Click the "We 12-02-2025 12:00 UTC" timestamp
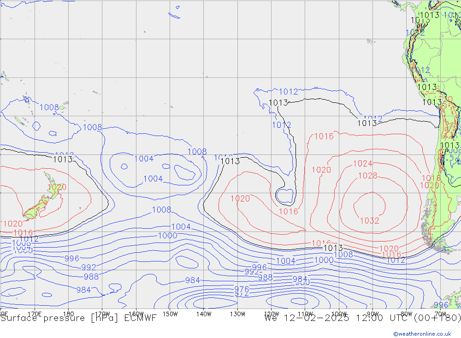This screenshot has height=338, width=461. pyautogui.click(x=337, y=318)
